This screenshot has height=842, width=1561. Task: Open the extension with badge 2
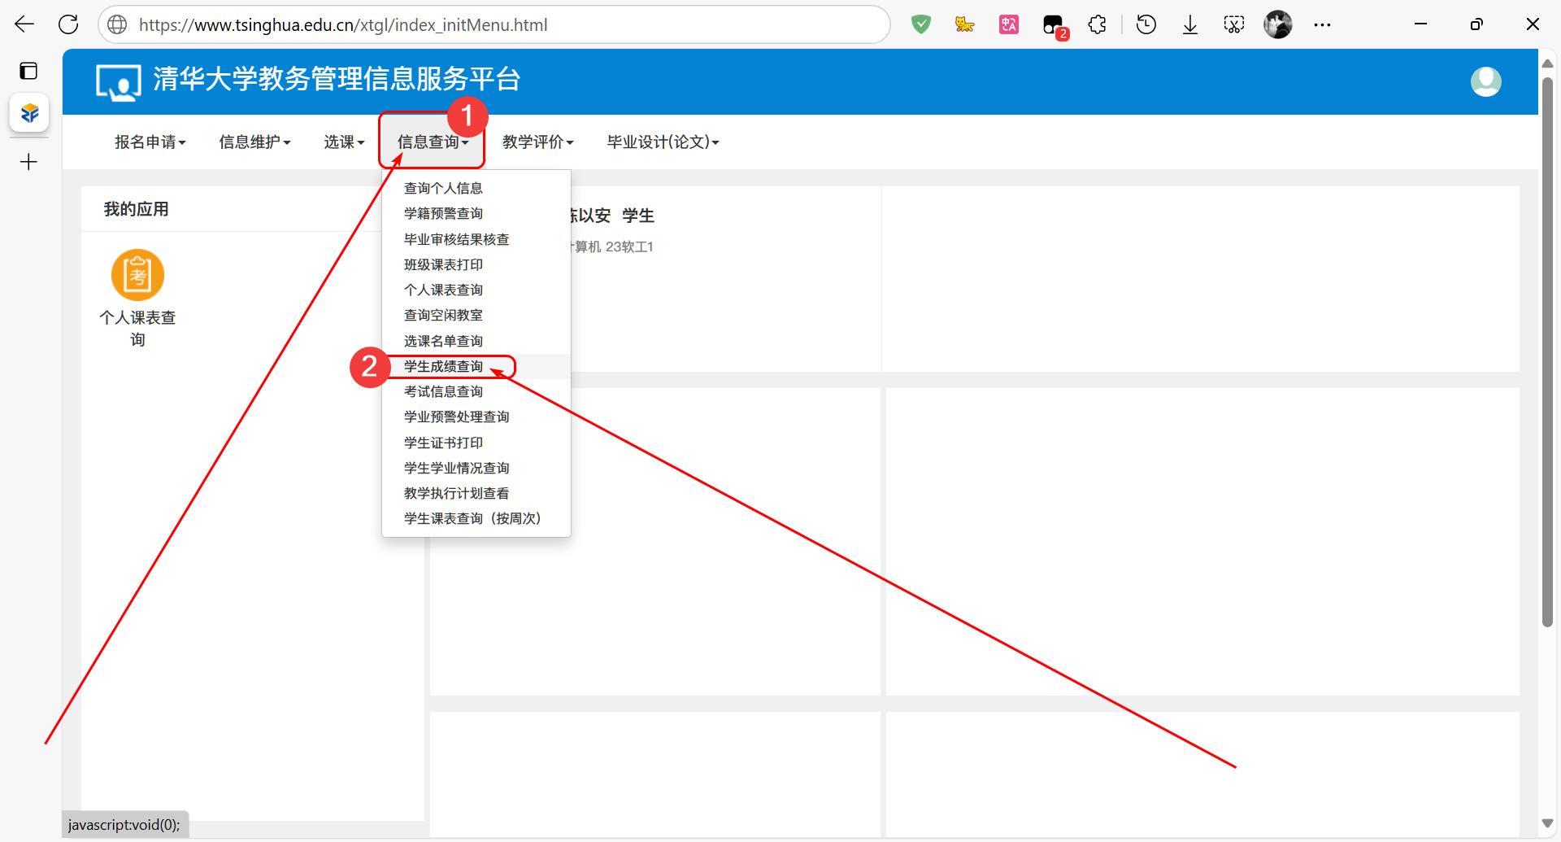(x=1054, y=26)
